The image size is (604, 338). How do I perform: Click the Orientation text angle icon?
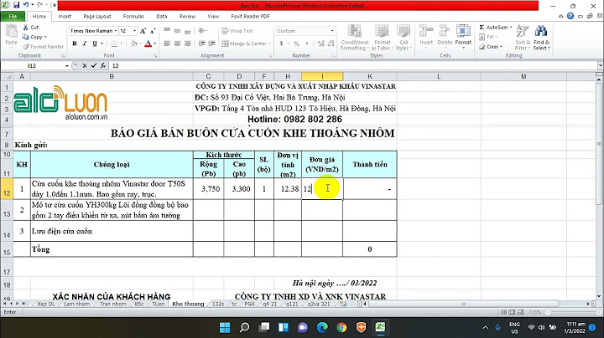[202, 31]
